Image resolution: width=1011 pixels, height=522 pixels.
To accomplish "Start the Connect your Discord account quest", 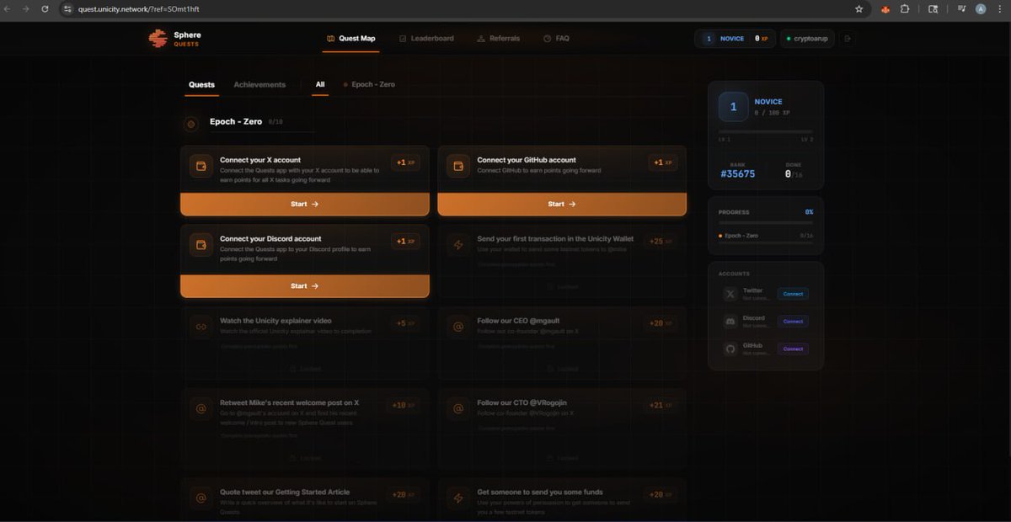I will (305, 286).
